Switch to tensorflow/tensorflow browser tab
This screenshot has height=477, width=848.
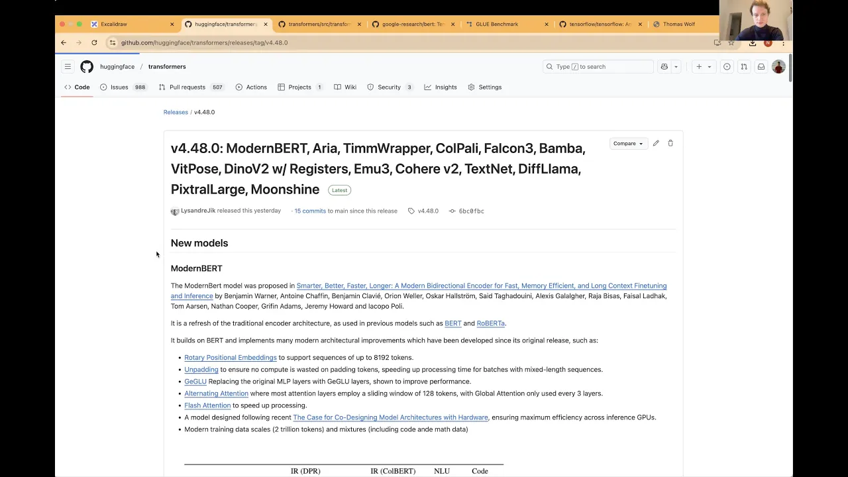602,24
